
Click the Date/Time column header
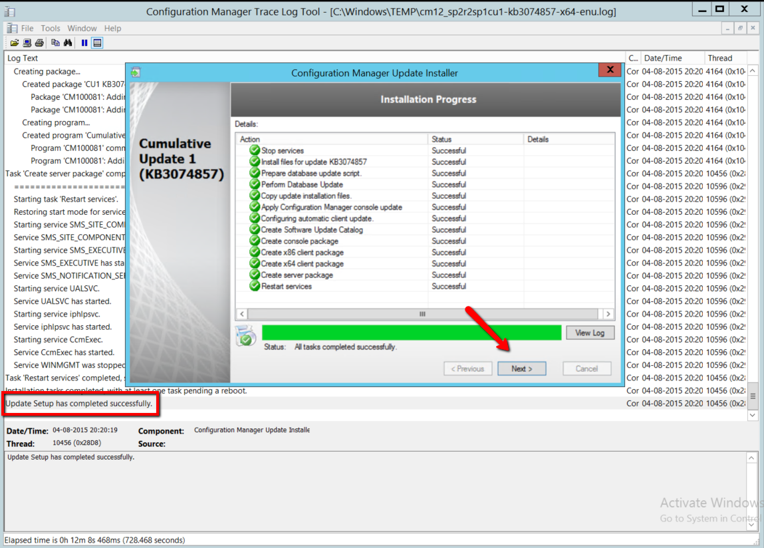(x=663, y=58)
